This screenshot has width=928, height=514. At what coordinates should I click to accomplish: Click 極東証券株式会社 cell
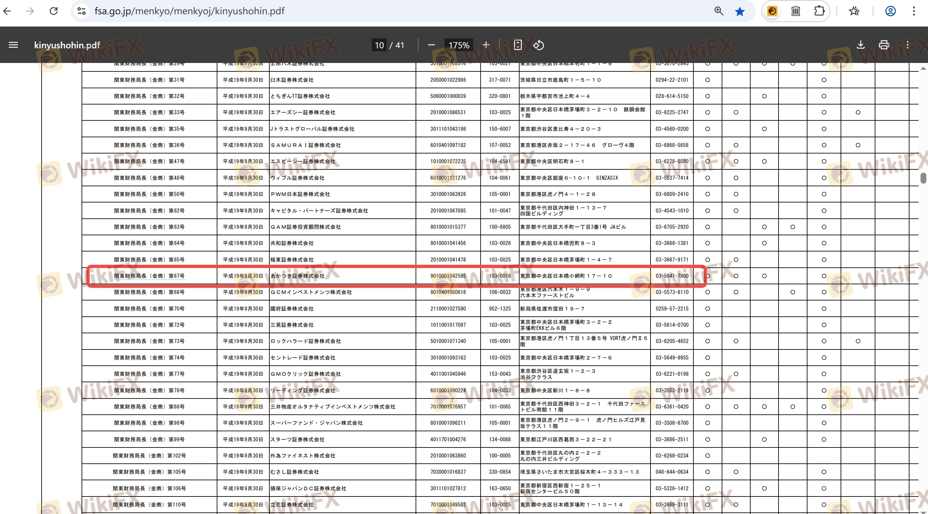click(292, 260)
